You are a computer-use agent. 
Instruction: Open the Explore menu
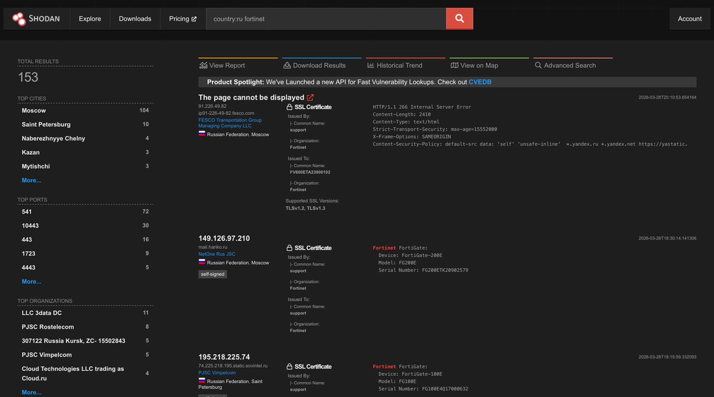point(90,18)
